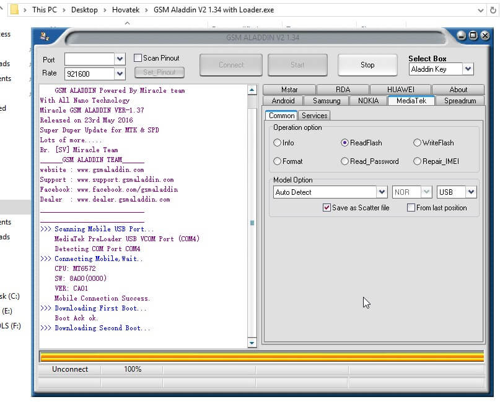Click log line 'Detecting COM Port COM4'
Image resolution: width=500 pixels, height=402 pixels.
click(x=97, y=249)
